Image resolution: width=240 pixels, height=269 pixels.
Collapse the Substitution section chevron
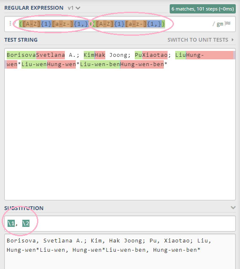click(x=233, y=208)
